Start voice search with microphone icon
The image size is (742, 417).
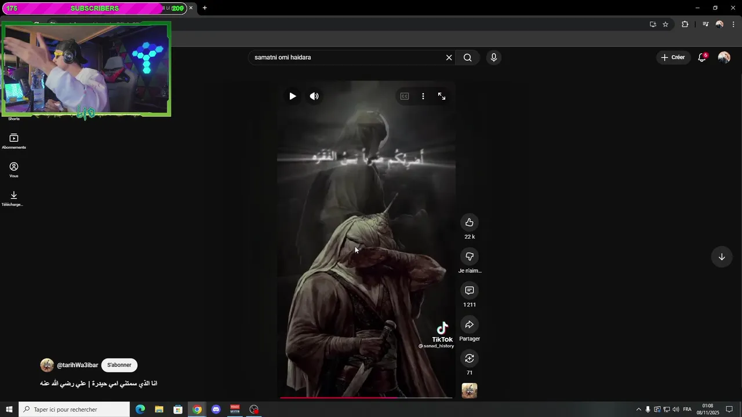click(x=494, y=57)
